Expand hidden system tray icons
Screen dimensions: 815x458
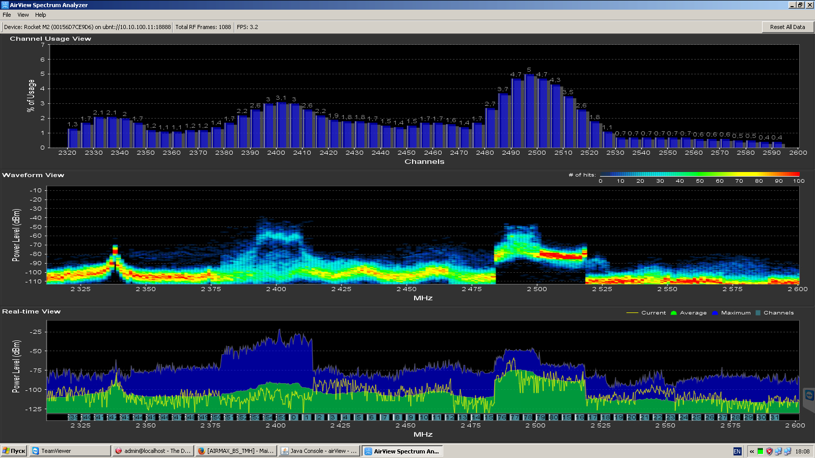click(x=752, y=451)
